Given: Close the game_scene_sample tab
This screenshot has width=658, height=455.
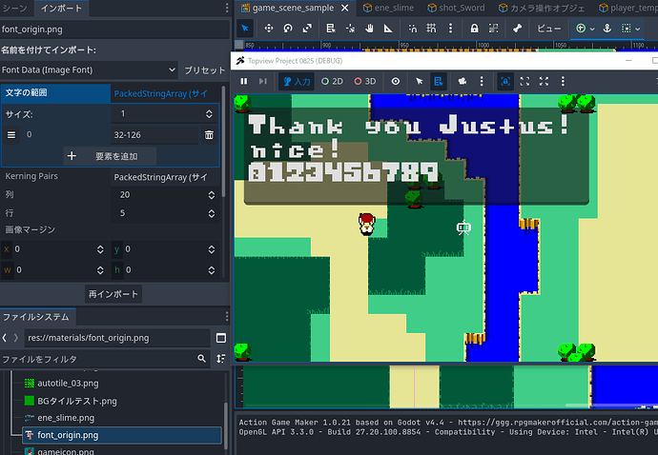Looking at the screenshot, I should click(345, 8).
